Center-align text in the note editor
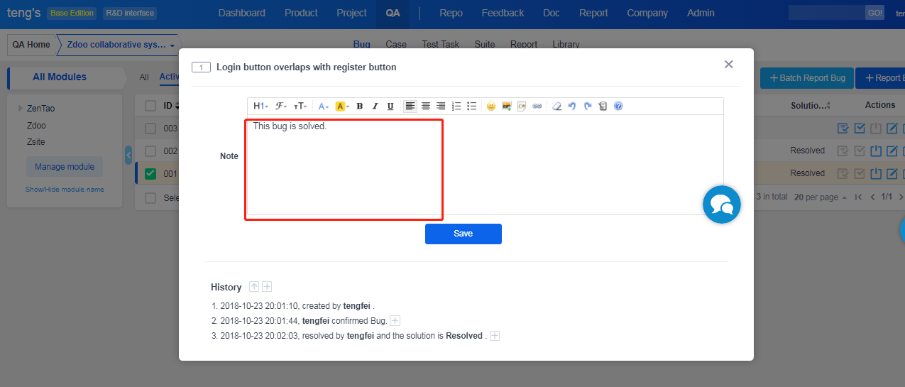The width and height of the screenshot is (905, 387). point(426,107)
